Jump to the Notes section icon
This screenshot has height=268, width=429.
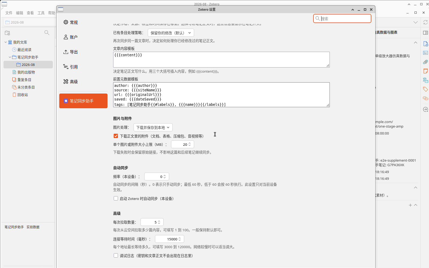pyautogui.click(x=426, y=71)
